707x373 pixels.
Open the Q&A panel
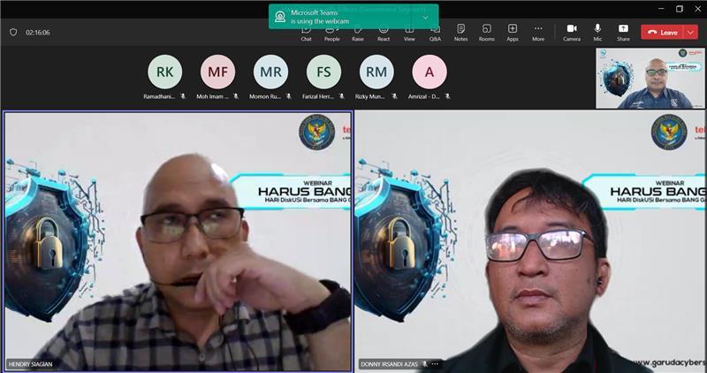[x=435, y=33]
